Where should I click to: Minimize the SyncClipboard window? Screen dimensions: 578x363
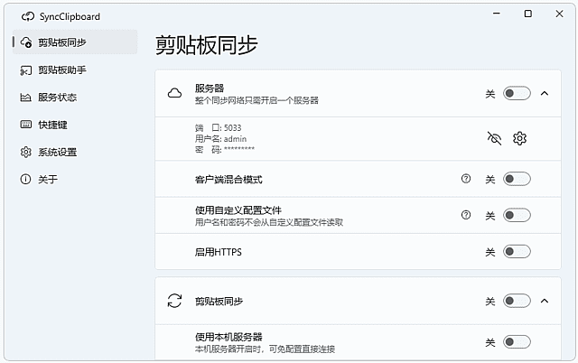click(x=497, y=14)
